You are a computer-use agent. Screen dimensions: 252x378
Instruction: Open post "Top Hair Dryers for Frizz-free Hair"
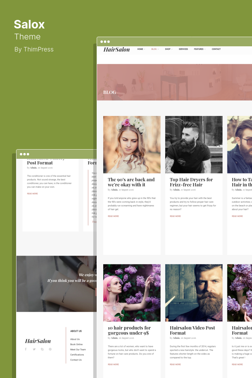(191, 182)
